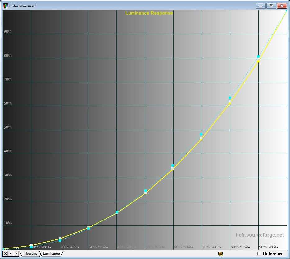Select the cyan data point at 90% White
290x259 pixels.
(x=258, y=57)
